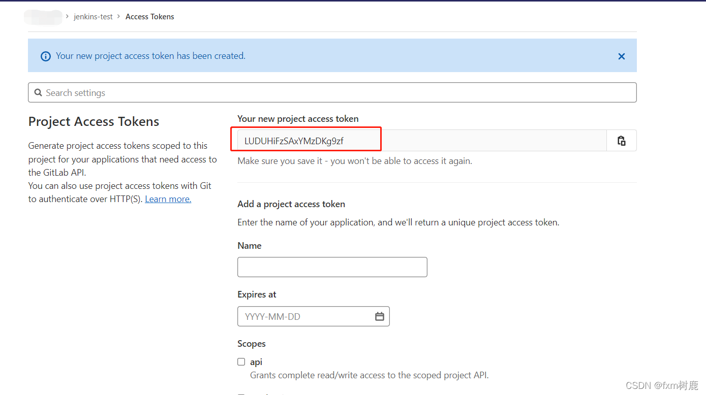Click the Project Access Tokens heading
The image size is (706, 395).
[x=94, y=121]
